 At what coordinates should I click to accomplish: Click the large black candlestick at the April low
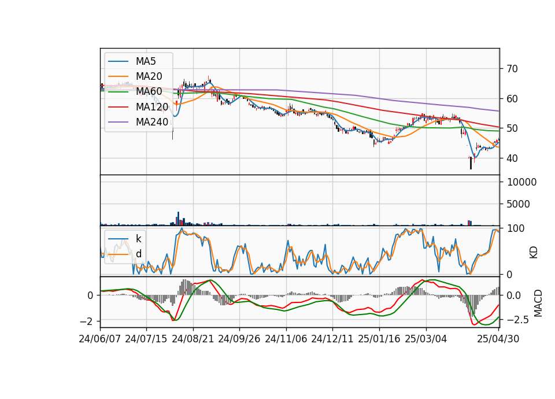pyautogui.click(x=471, y=163)
